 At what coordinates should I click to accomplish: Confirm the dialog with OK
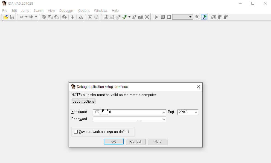tap(113, 142)
